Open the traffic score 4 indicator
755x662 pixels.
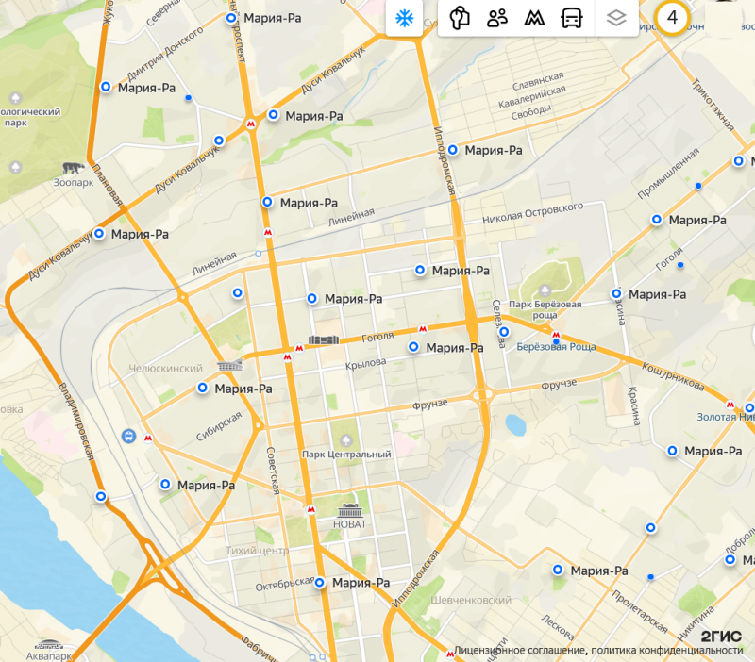click(x=672, y=18)
